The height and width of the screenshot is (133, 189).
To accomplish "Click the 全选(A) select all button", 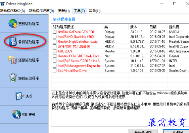I will (176, 131).
